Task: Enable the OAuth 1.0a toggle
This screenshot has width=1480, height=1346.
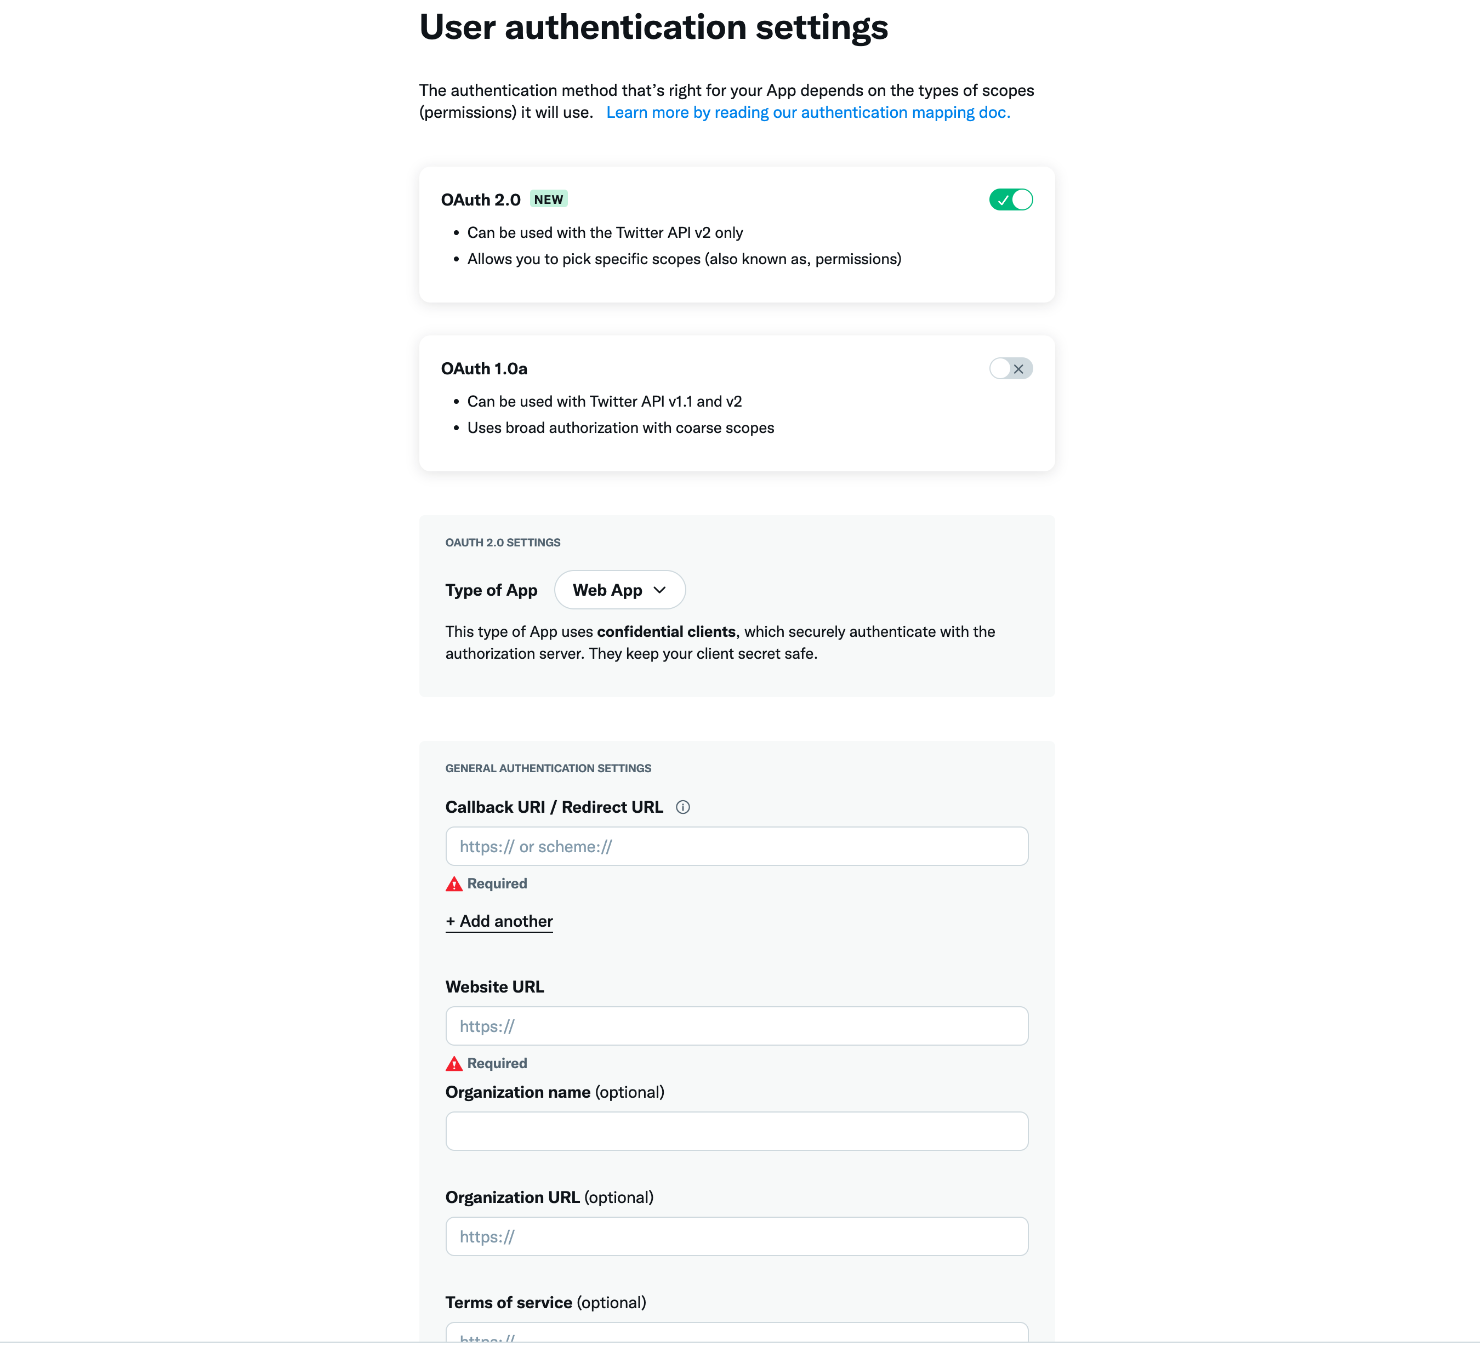Action: 1010,368
